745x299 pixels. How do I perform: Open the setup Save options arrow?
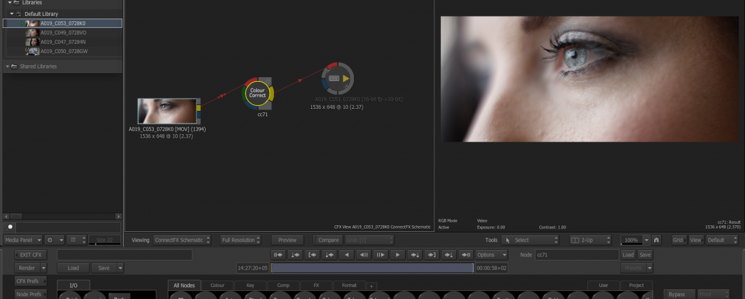click(120, 268)
